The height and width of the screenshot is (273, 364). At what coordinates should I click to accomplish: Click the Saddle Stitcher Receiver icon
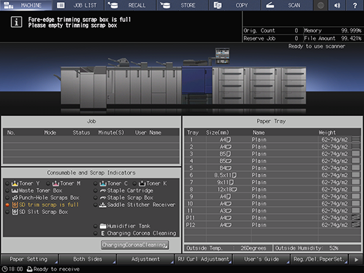(103, 205)
